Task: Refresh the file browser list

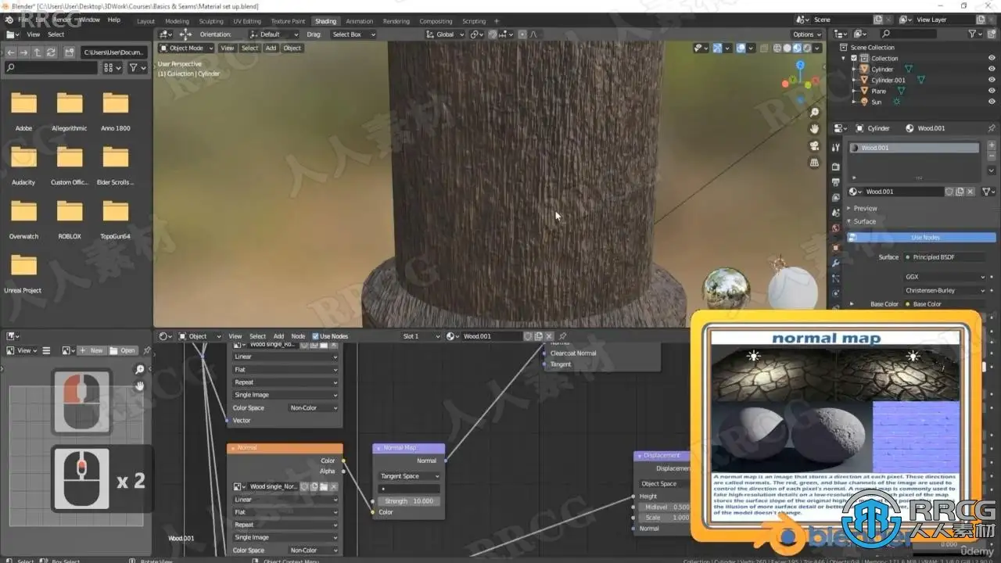Action: 51,52
